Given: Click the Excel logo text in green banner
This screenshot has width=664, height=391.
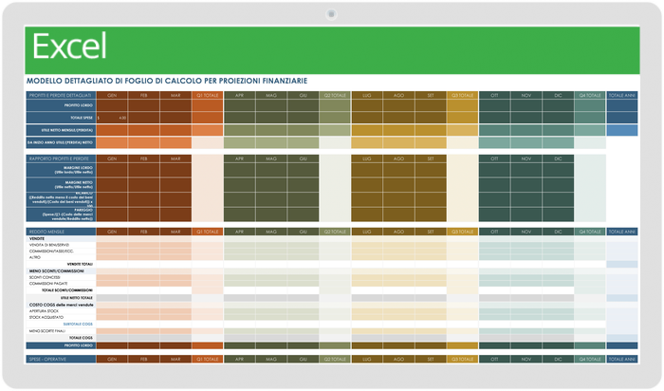Looking at the screenshot, I should tap(69, 47).
